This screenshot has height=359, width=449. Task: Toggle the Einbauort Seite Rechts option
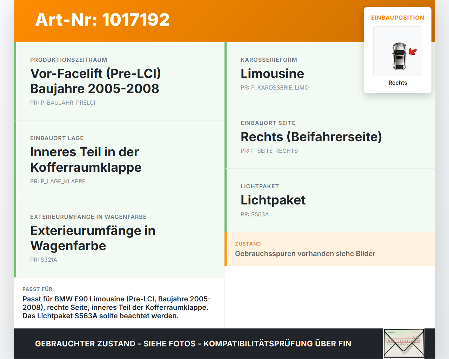click(x=311, y=137)
